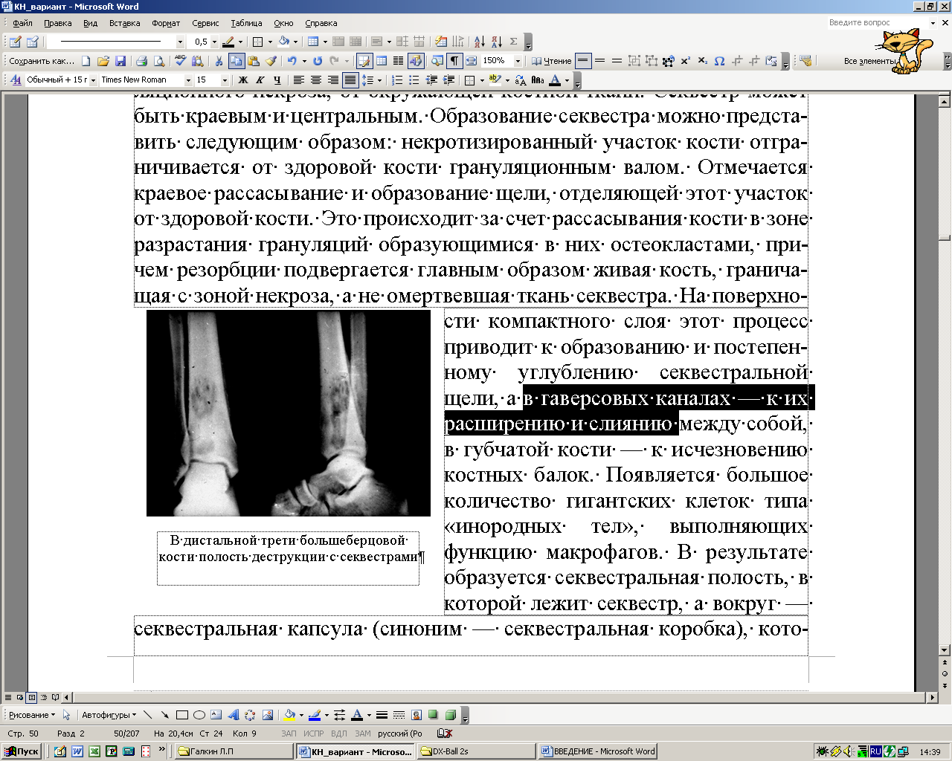Open the Styles and Formatting pane
The height and width of the screenshot is (761, 952).
pyautogui.click(x=16, y=80)
